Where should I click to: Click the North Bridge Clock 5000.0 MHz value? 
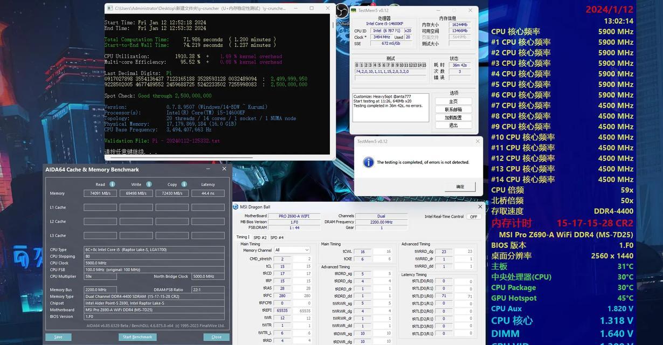coord(208,277)
